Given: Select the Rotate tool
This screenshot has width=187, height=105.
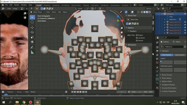Looking at the screenshot, I should (x=32, y=32).
